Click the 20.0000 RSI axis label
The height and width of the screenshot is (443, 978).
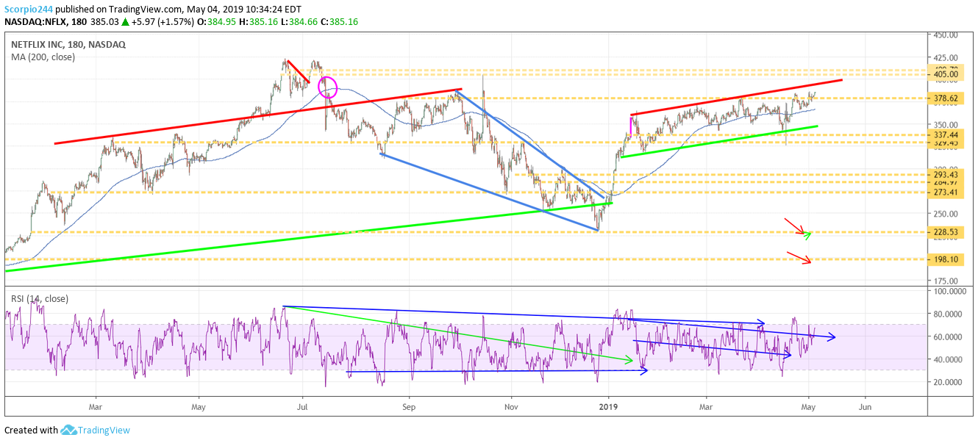[x=949, y=383]
